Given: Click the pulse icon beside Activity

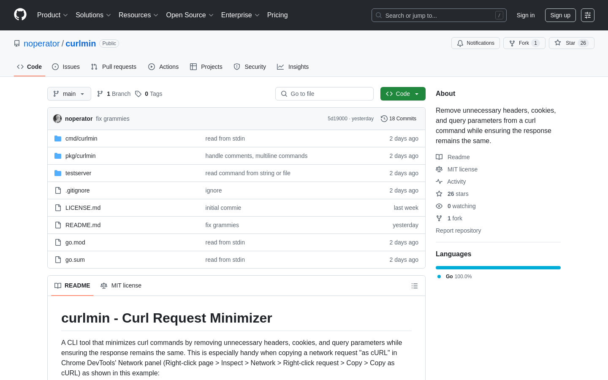Looking at the screenshot, I should tap(439, 182).
